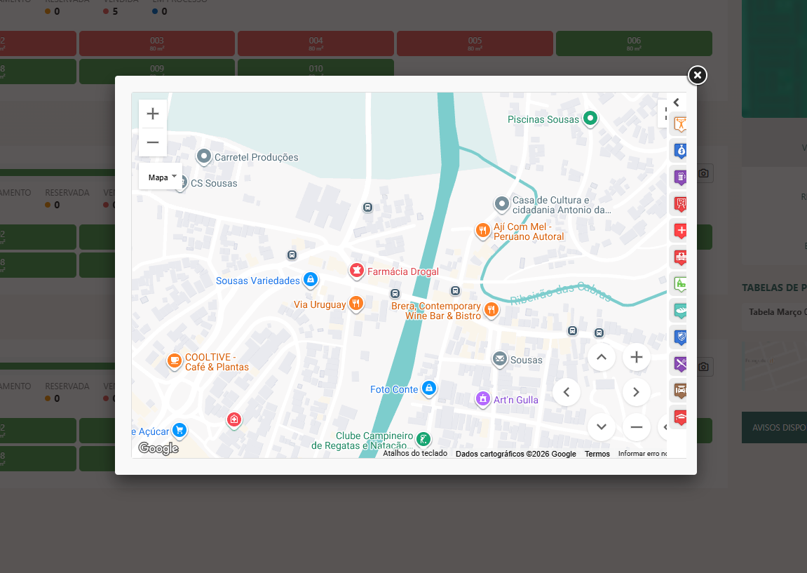Click the COOLTIVE Café & Plantas pin
The height and width of the screenshot is (573, 807).
tap(175, 360)
